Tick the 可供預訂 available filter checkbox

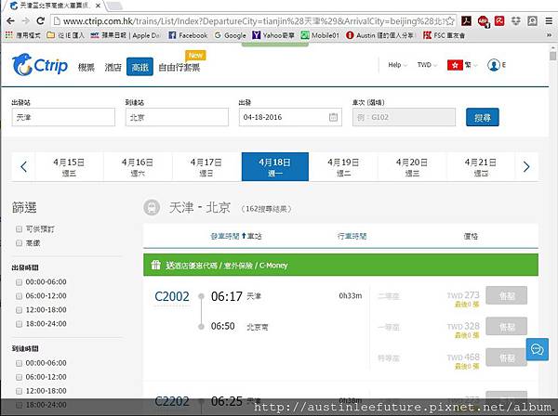pos(19,229)
